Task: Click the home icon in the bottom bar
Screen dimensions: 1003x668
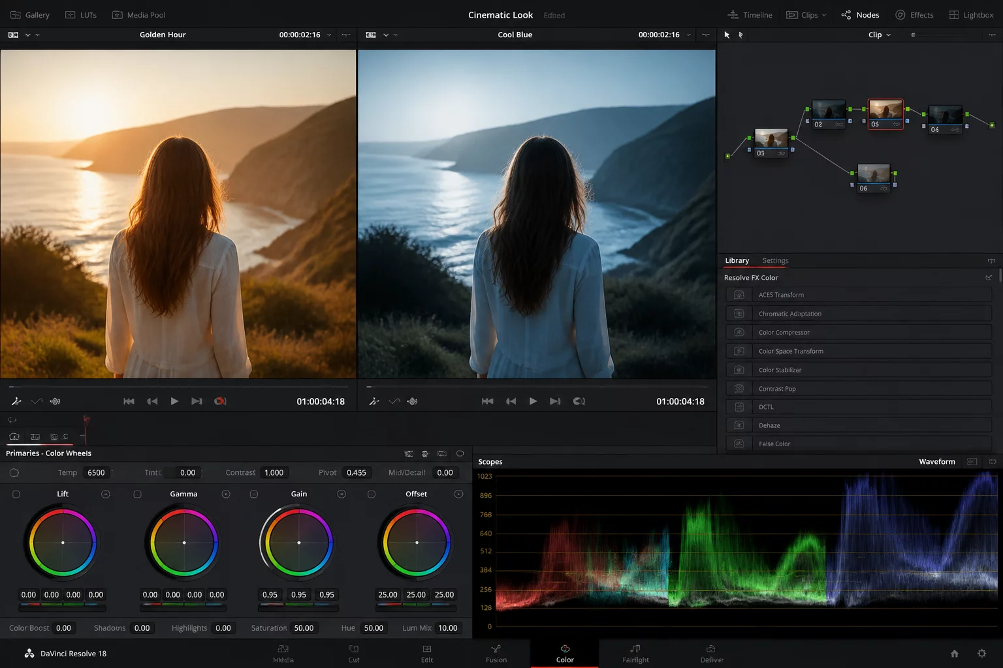Action: click(x=955, y=653)
